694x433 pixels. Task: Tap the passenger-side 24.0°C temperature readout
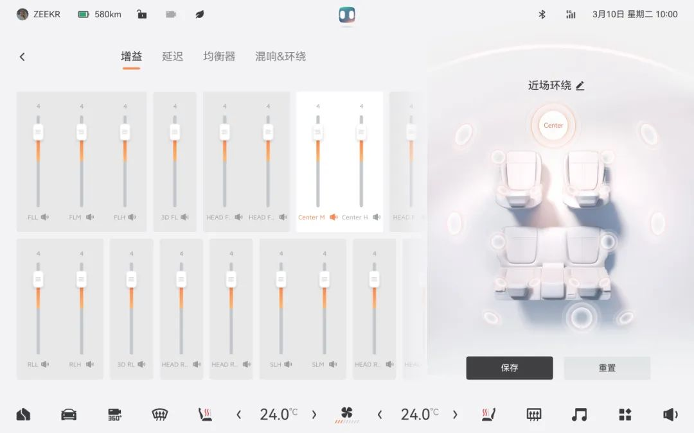pyautogui.click(x=419, y=414)
